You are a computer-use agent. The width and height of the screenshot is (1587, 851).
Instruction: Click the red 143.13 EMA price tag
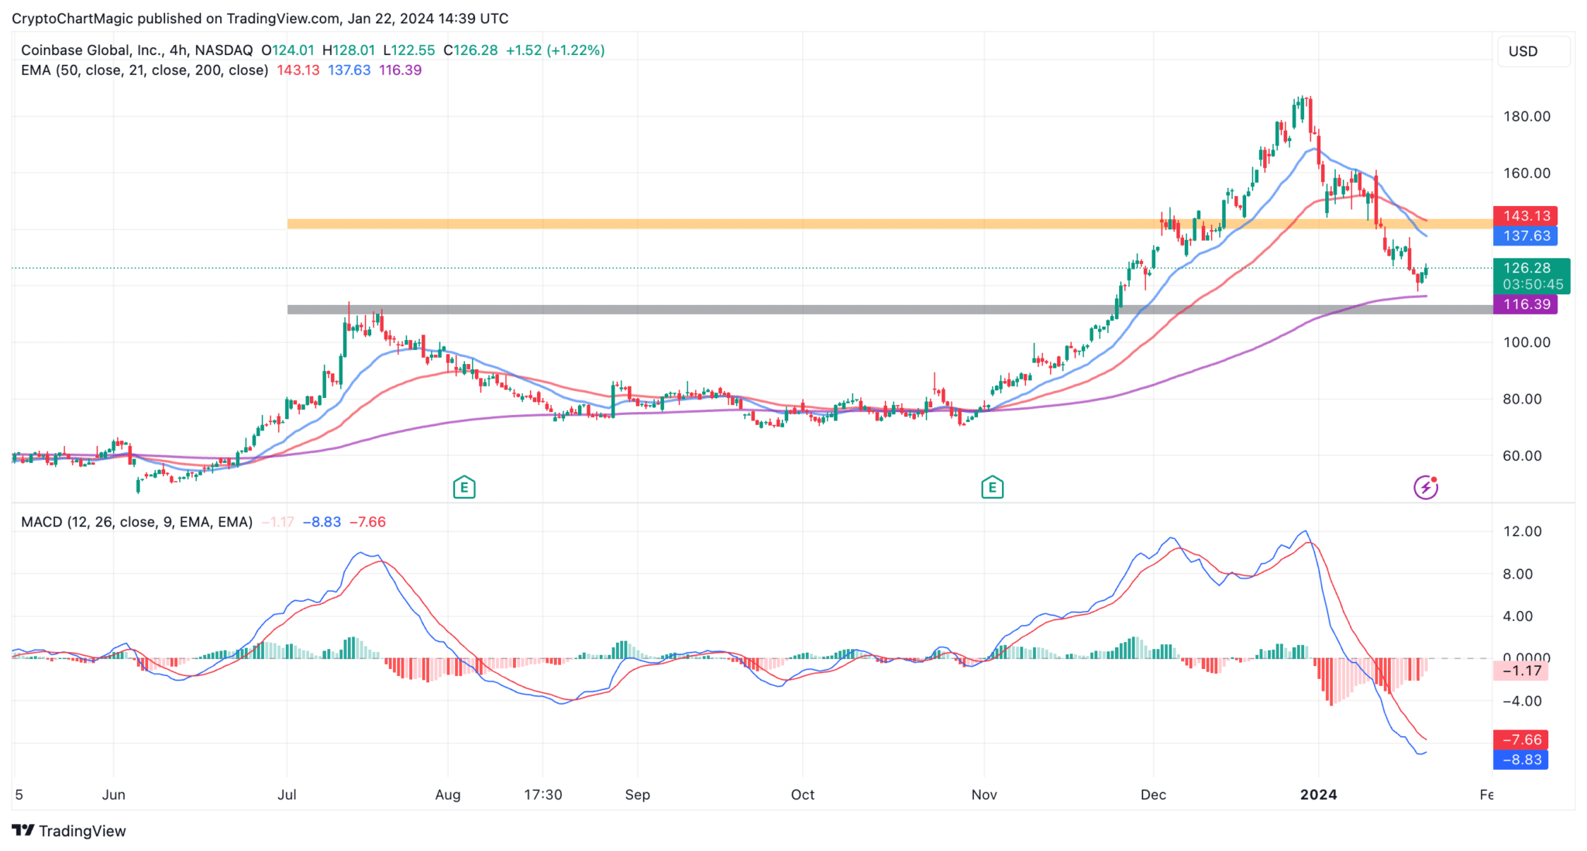[1526, 216]
